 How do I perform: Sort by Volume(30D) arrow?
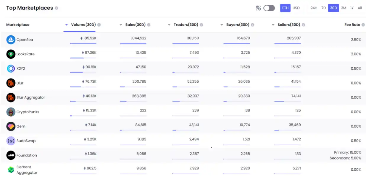pos(67,25)
